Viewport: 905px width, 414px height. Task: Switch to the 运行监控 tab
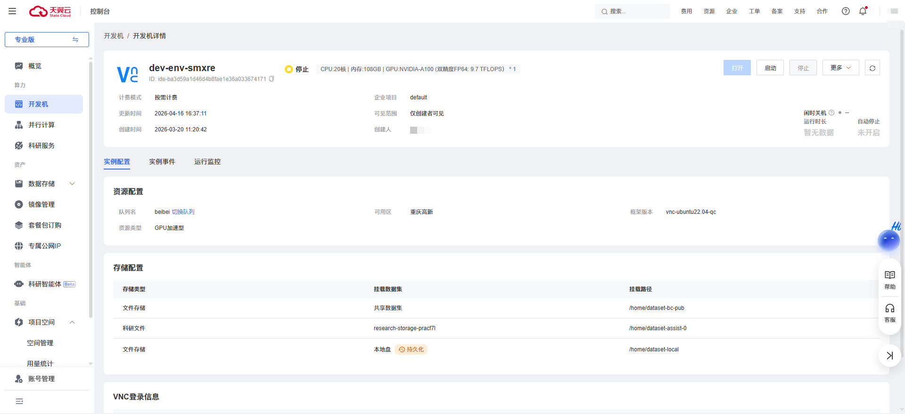click(x=207, y=162)
